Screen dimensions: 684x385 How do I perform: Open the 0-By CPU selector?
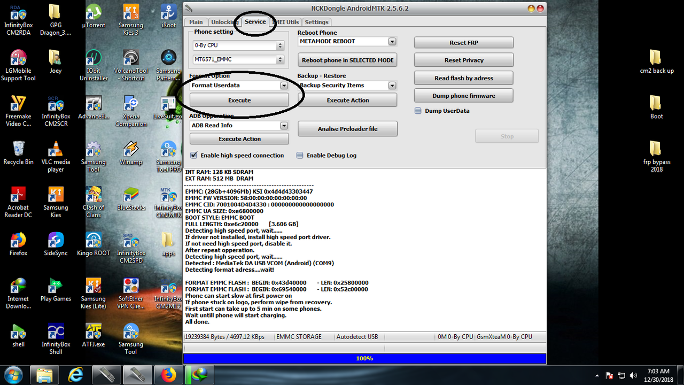[239, 45]
